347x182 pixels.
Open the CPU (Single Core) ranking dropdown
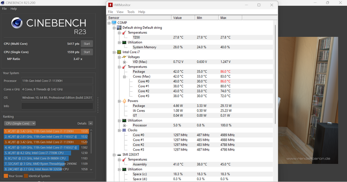20,123
